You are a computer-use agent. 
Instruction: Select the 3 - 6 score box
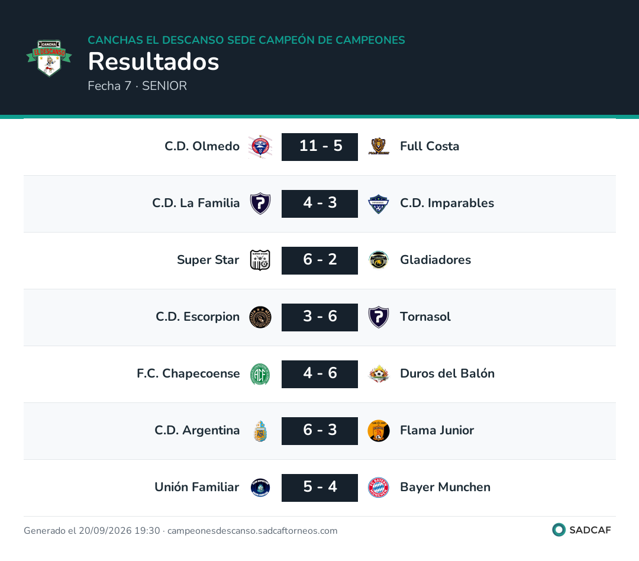tap(319, 317)
